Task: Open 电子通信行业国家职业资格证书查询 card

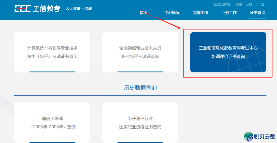Action: click(x=140, y=122)
